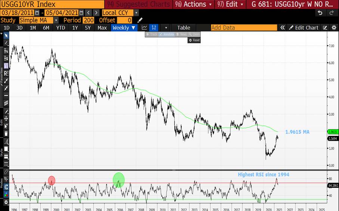Click the undo arrow icon
Viewport: 339px width, 211px height.
320,13
